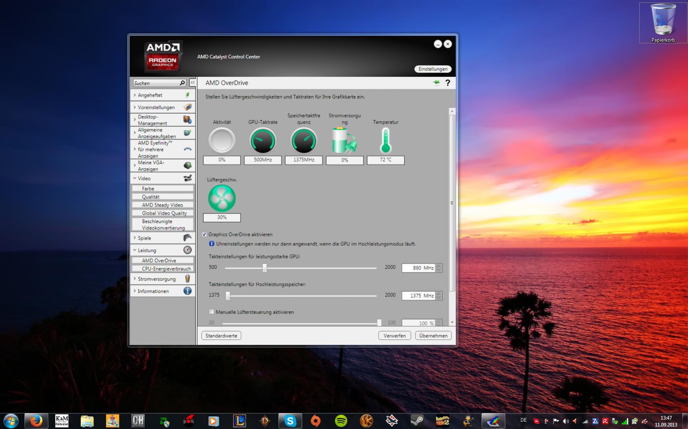Click the blue info icon next to Uhreinstellungen note
This screenshot has height=429, width=688.
[211, 244]
